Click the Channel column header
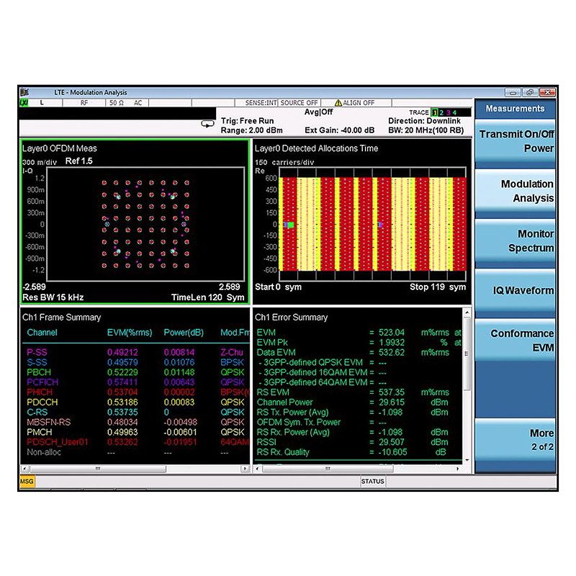The height and width of the screenshot is (576, 576). coord(42,333)
